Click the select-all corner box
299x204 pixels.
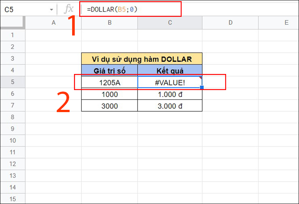click(13, 23)
